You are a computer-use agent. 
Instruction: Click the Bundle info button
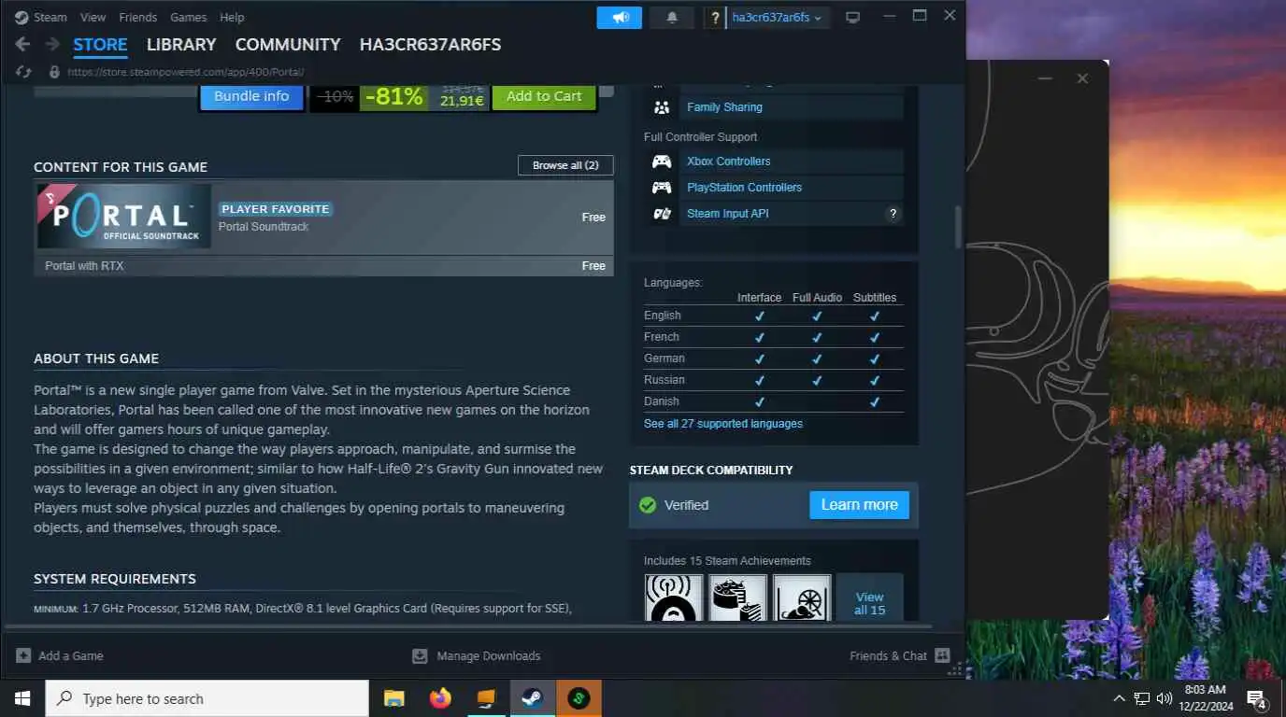pyautogui.click(x=251, y=96)
